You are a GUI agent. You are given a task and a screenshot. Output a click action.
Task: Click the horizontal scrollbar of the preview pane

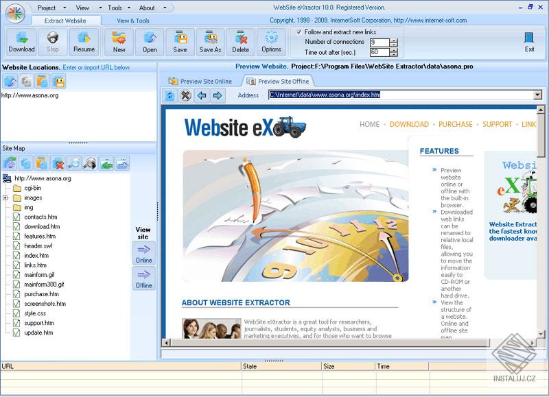[349, 343]
